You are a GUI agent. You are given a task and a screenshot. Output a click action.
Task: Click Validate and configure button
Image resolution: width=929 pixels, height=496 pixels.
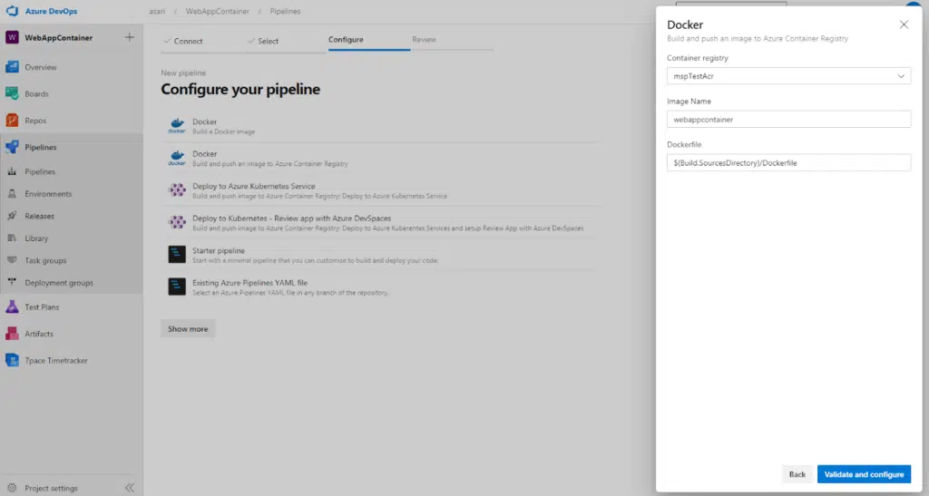(864, 474)
